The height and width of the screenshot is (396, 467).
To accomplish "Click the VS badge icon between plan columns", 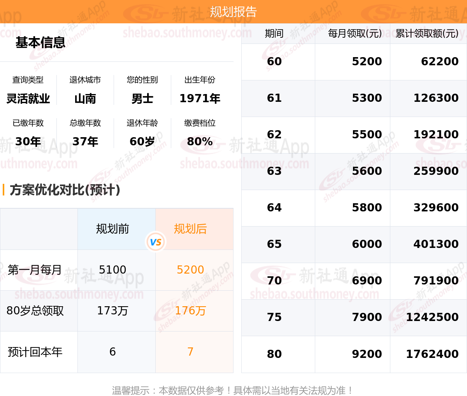I will [x=156, y=242].
